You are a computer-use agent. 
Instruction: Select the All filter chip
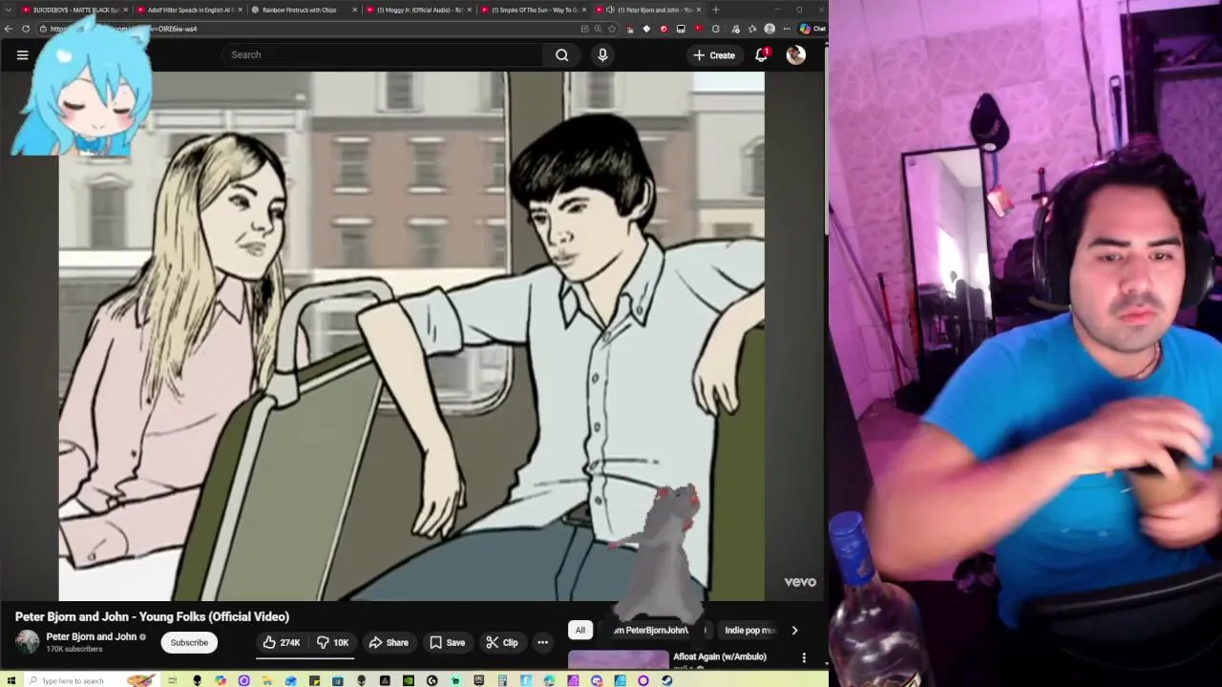[x=579, y=631]
